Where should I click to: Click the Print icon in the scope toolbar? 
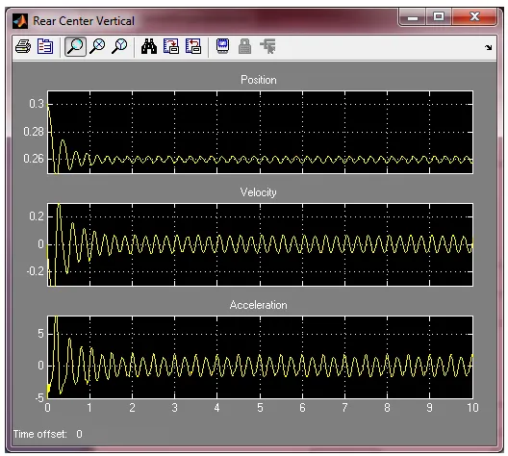pos(23,46)
